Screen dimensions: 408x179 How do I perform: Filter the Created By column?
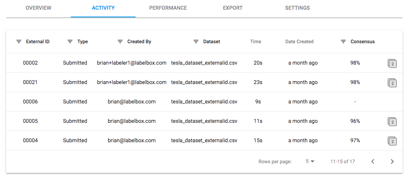click(x=120, y=42)
